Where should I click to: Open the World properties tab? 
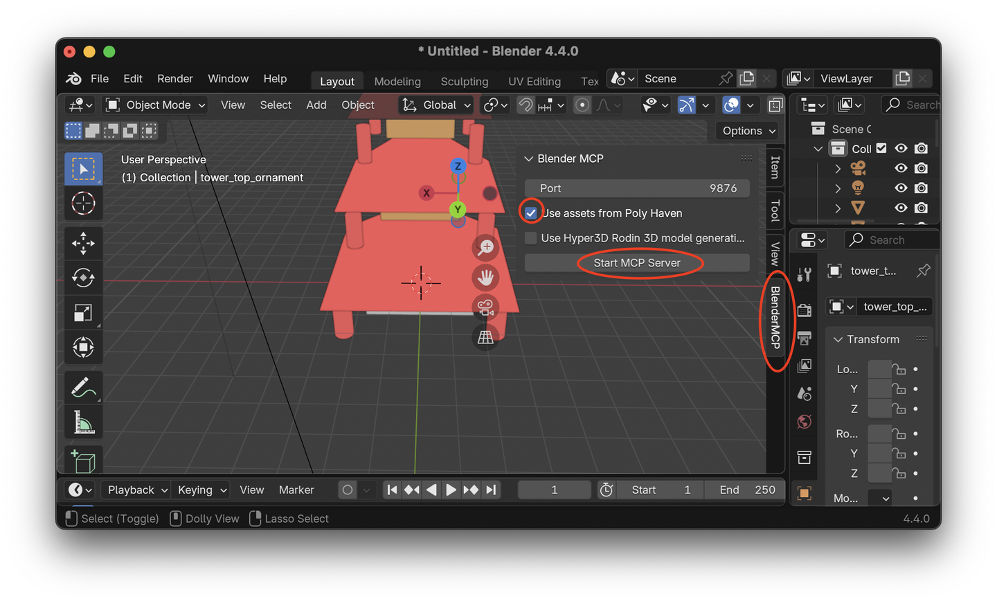[x=804, y=421]
